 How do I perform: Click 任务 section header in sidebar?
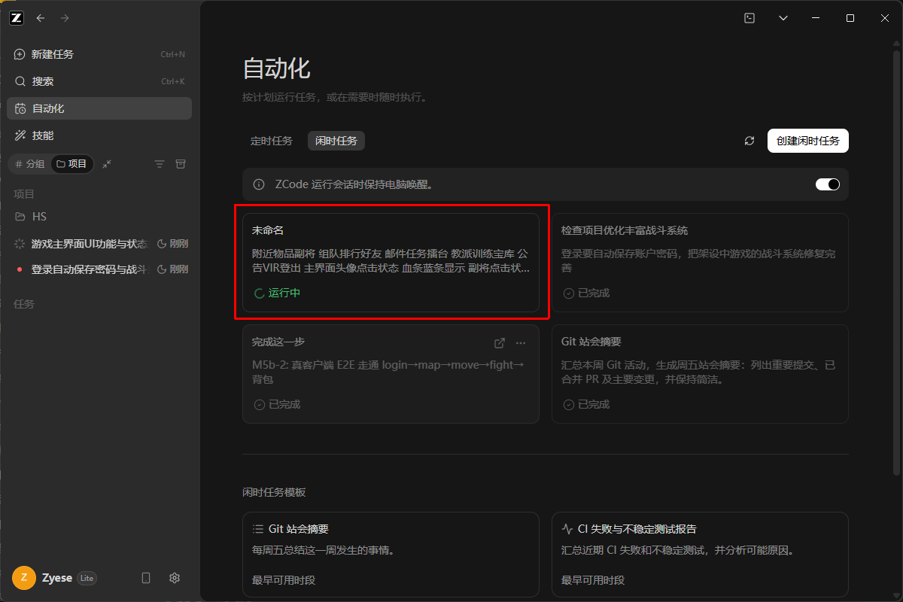click(24, 304)
